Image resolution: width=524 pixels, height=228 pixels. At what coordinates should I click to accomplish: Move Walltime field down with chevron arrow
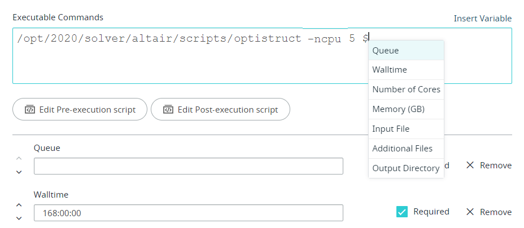point(19,218)
